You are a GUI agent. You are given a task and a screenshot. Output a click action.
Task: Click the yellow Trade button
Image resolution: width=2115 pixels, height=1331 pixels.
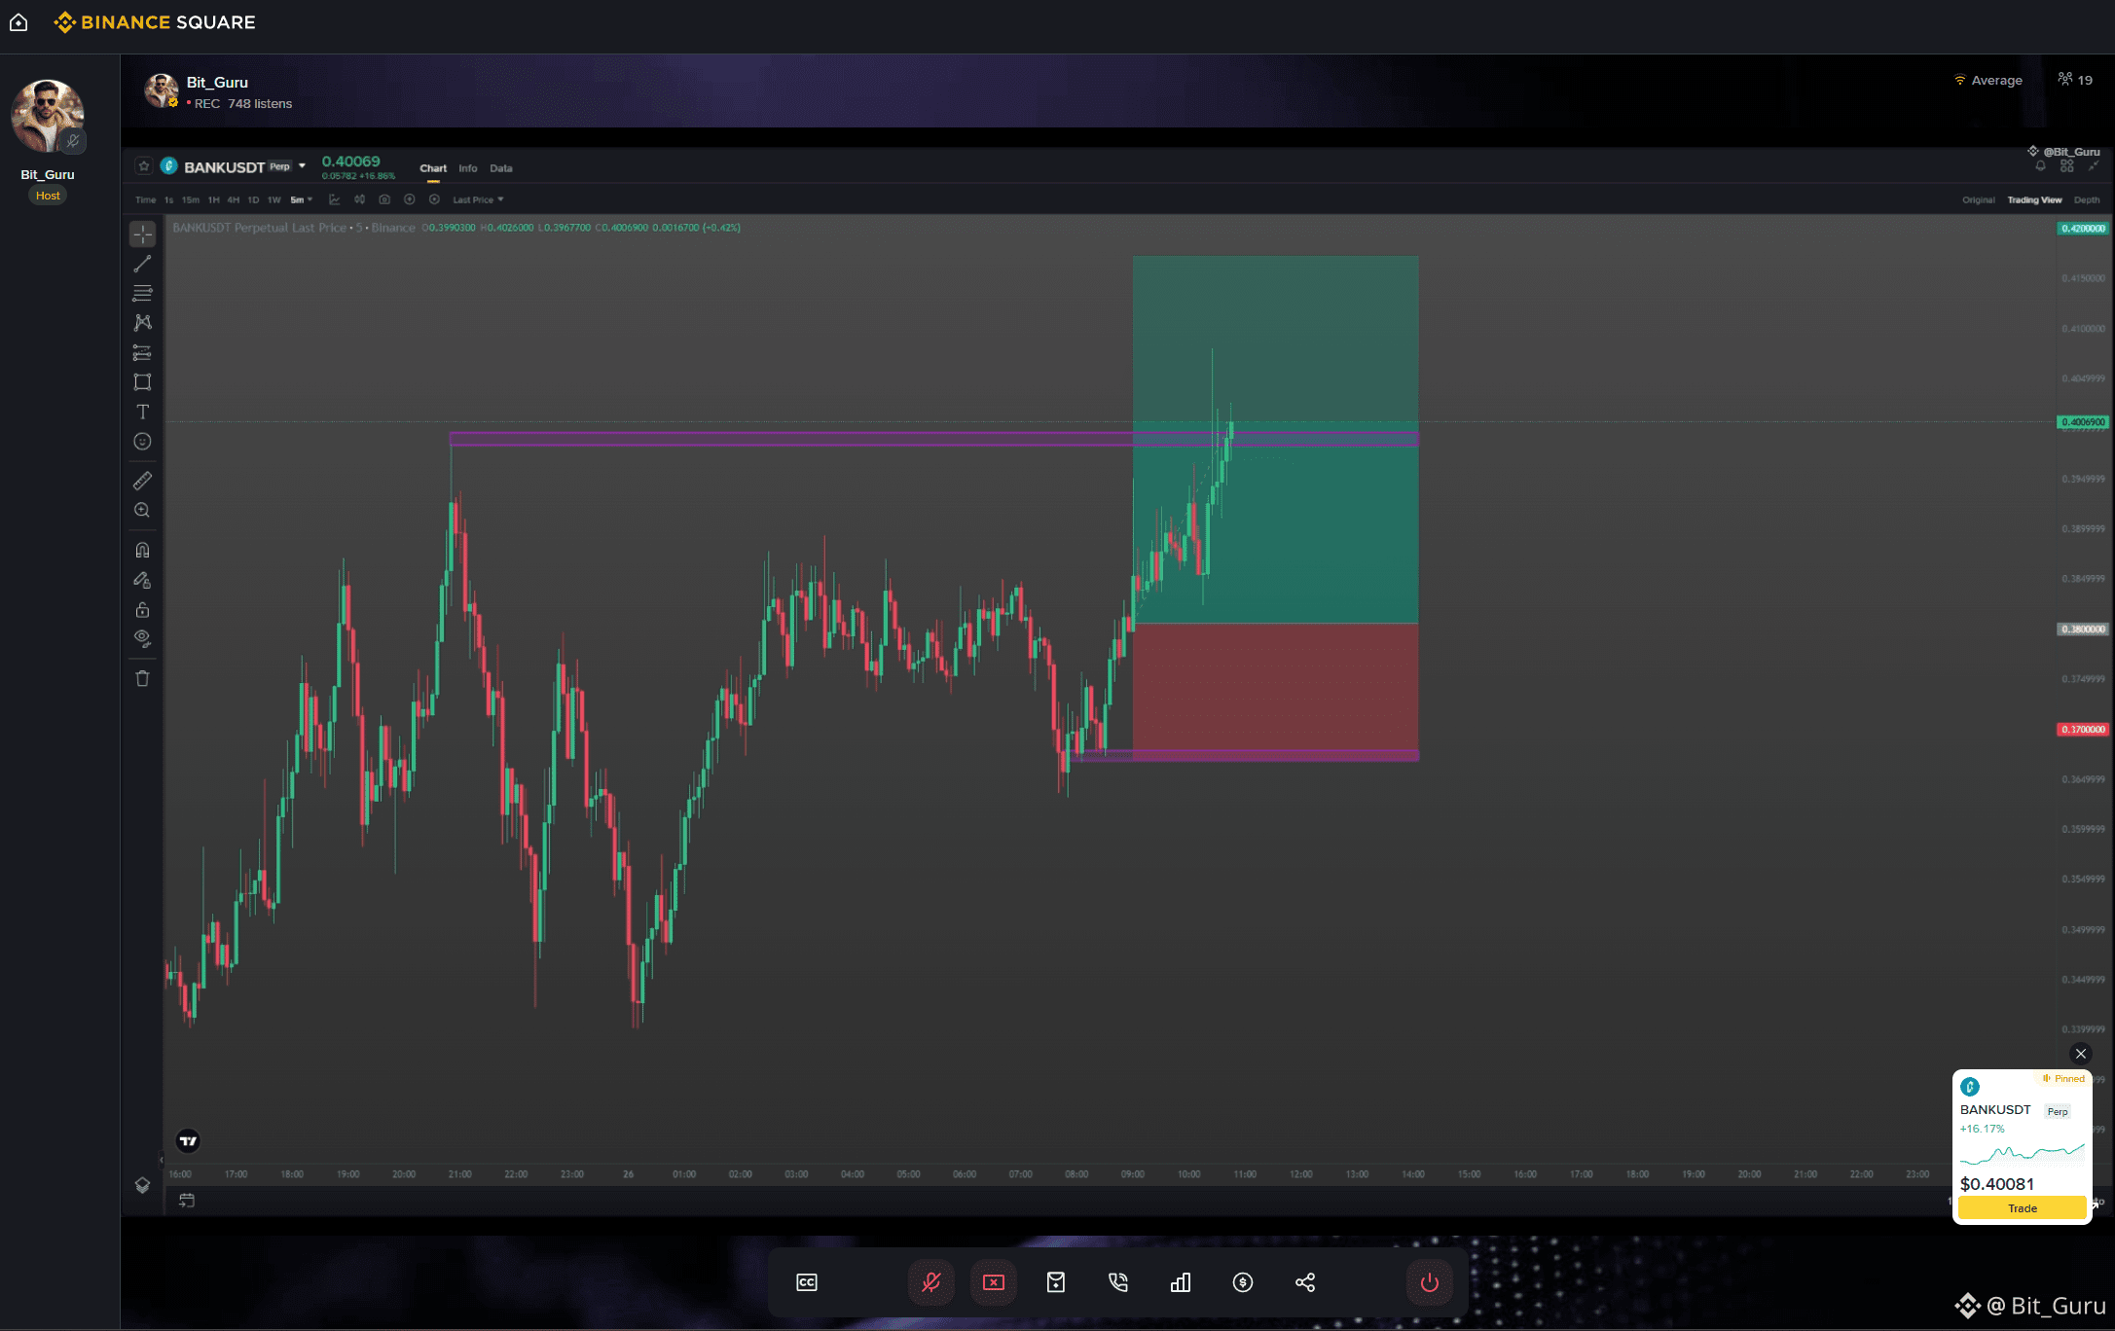(2023, 1208)
